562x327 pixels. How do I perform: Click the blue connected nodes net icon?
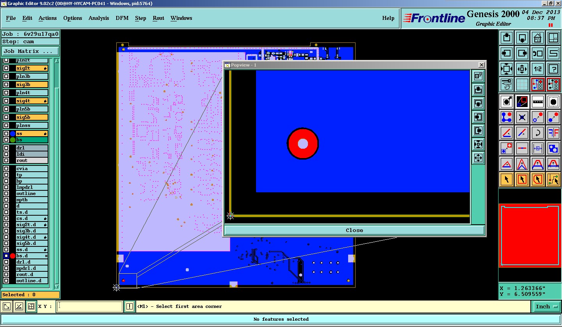click(x=507, y=117)
